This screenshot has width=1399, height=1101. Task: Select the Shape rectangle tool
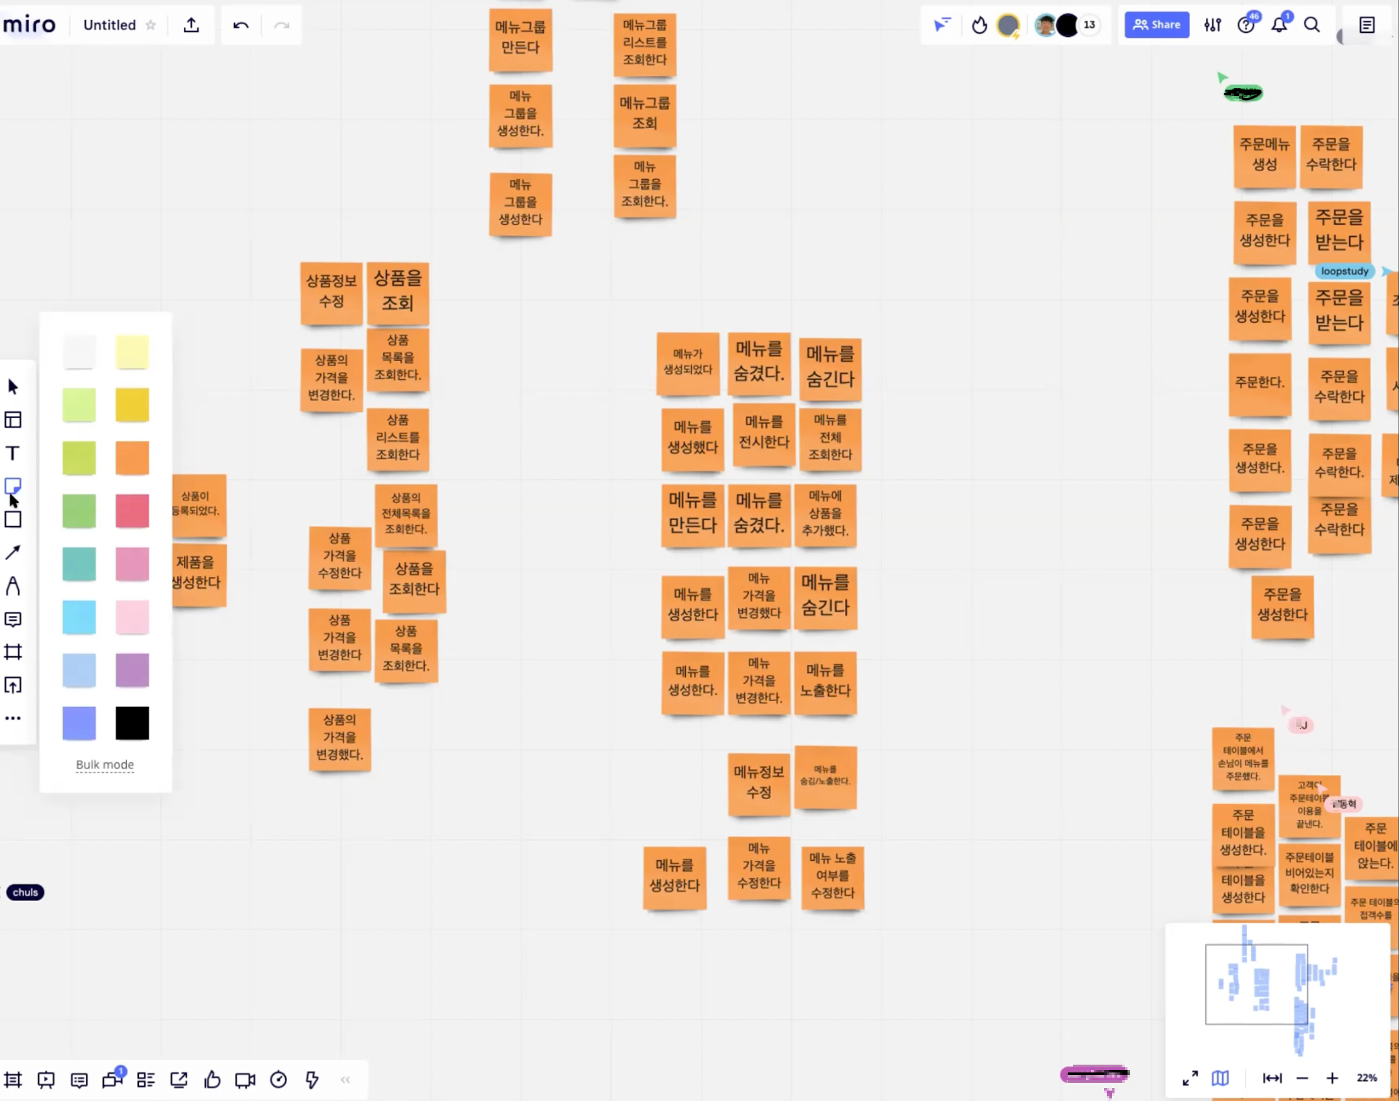point(12,519)
